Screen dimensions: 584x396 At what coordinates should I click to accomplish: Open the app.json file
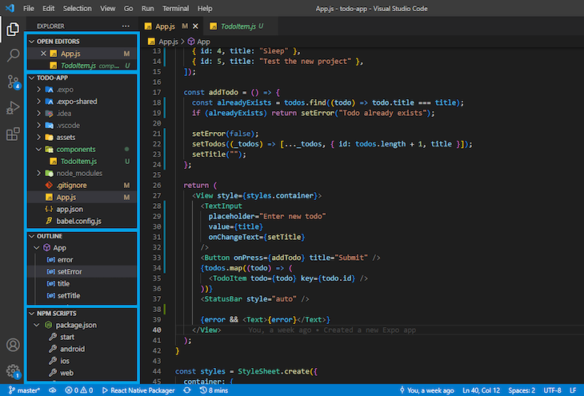point(82,209)
